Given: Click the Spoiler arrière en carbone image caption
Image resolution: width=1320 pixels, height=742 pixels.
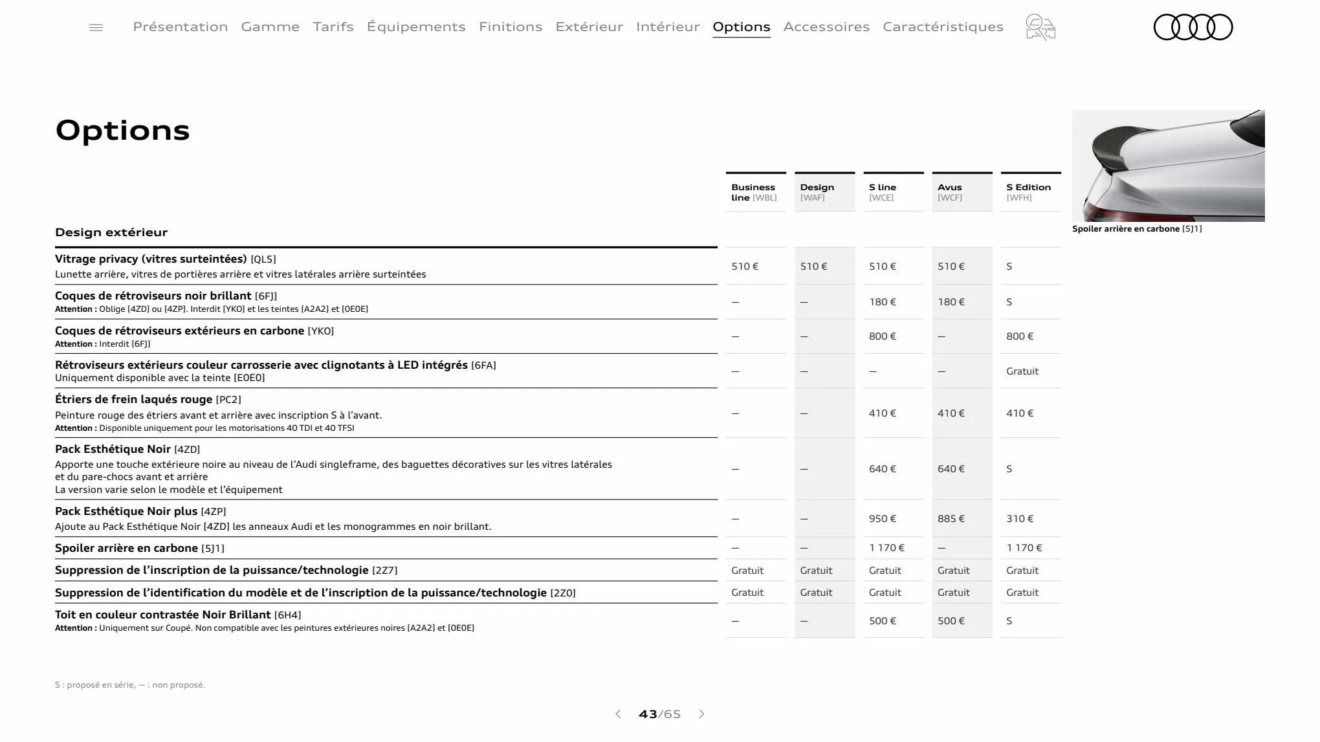Looking at the screenshot, I should [1137, 228].
